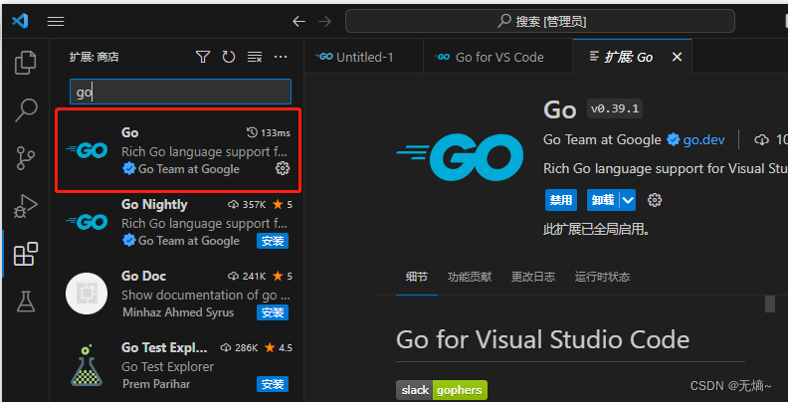
Task: Click the details page vertical scrollbar
Action: [770, 304]
